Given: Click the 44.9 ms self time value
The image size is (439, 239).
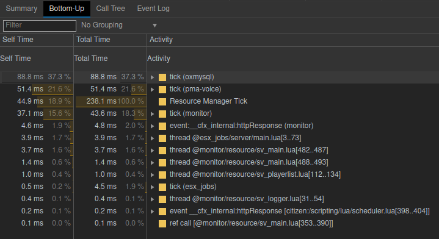Looking at the screenshot, I should pos(31,101).
